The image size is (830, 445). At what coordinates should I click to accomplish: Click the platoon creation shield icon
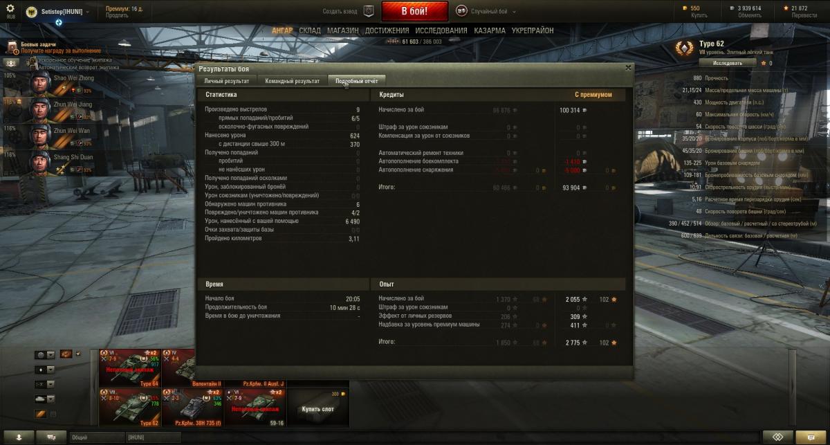pos(369,11)
